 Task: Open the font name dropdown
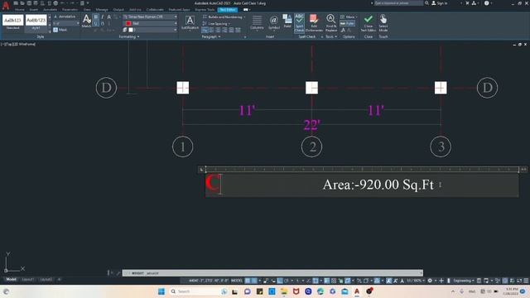click(x=150, y=17)
